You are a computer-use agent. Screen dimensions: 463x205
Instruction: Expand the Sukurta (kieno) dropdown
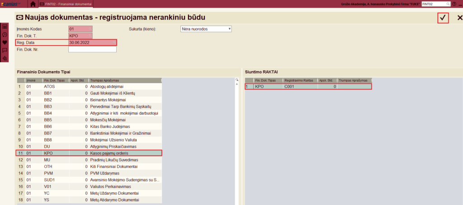click(x=206, y=29)
